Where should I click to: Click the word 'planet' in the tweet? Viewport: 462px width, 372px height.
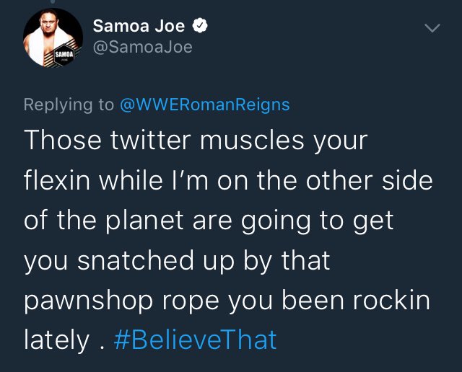click(144, 221)
